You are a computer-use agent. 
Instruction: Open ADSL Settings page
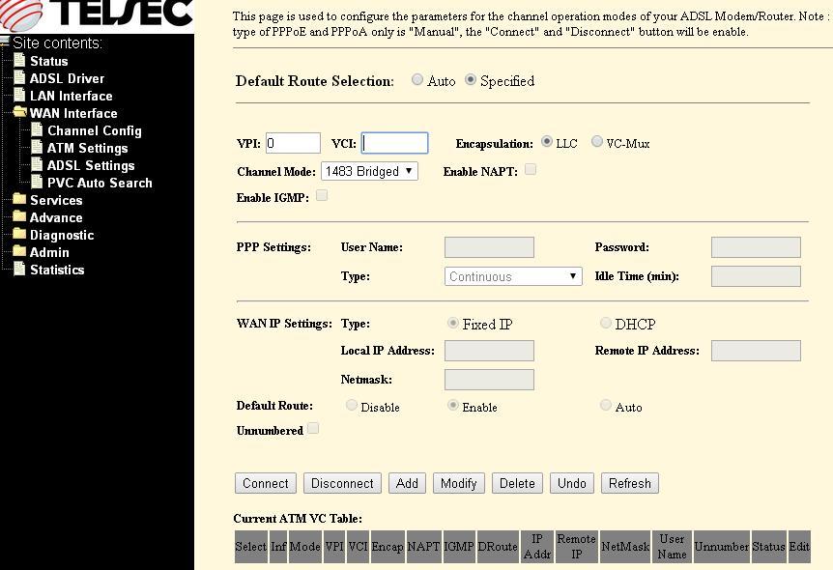point(91,166)
